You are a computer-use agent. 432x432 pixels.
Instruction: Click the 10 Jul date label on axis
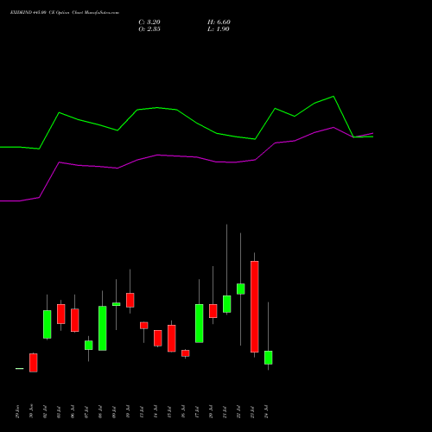[128, 412]
